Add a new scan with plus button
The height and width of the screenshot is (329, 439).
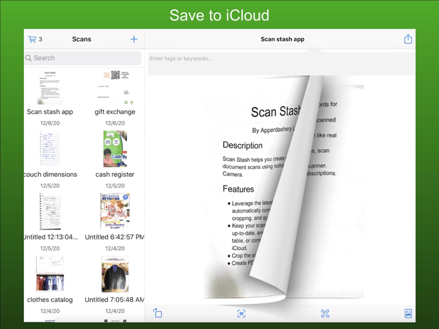click(x=134, y=39)
